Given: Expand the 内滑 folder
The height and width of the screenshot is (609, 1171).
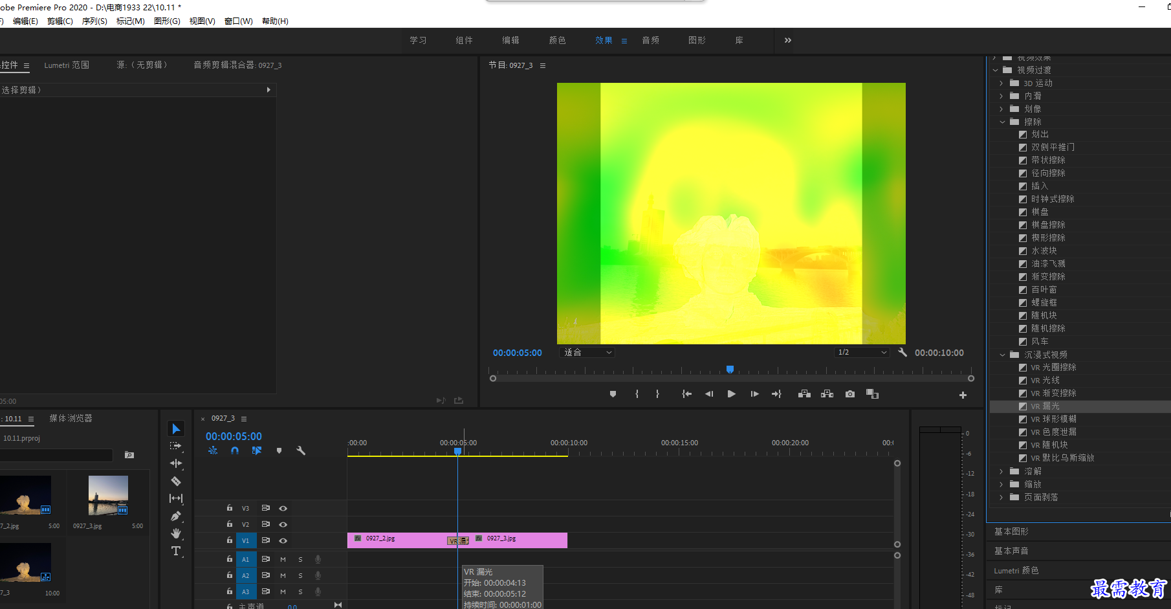Looking at the screenshot, I should [x=1001, y=96].
